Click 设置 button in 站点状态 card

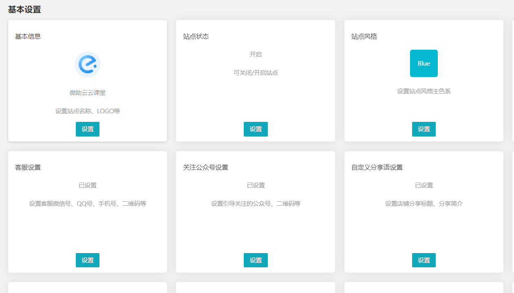256,129
